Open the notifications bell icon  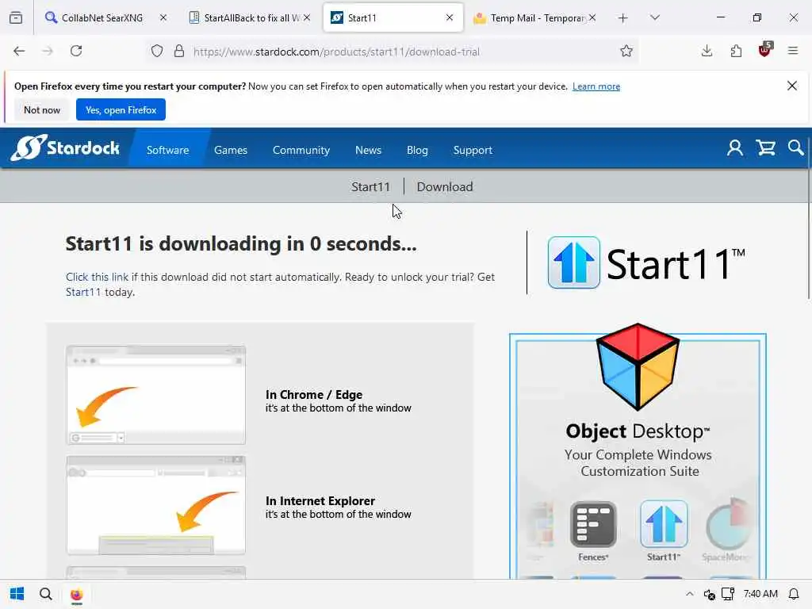pyautogui.click(x=793, y=594)
